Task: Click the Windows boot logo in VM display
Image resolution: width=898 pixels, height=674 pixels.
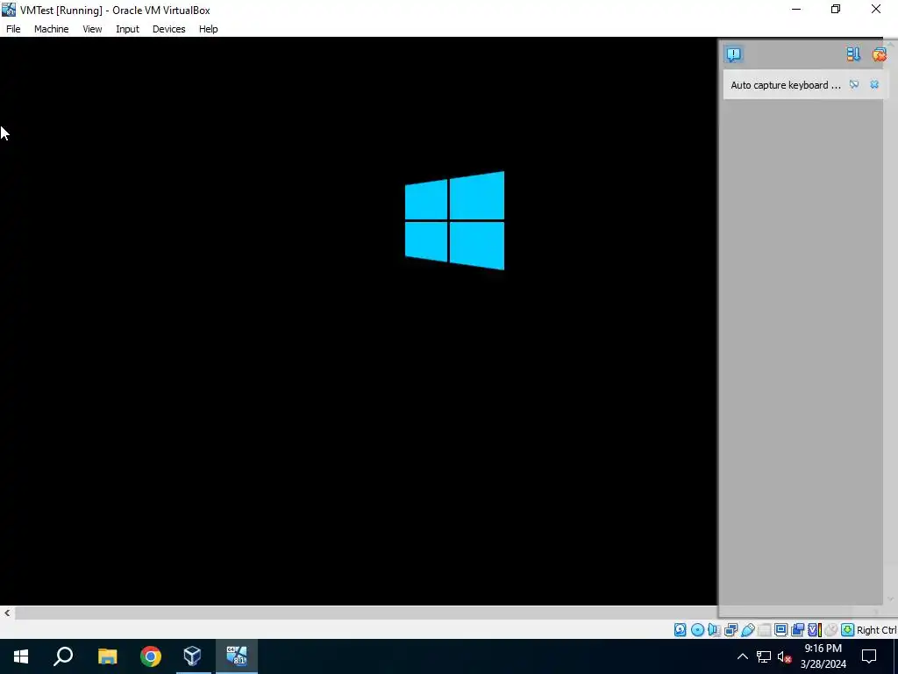Action: pyautogui.click(x=455, y=220)
